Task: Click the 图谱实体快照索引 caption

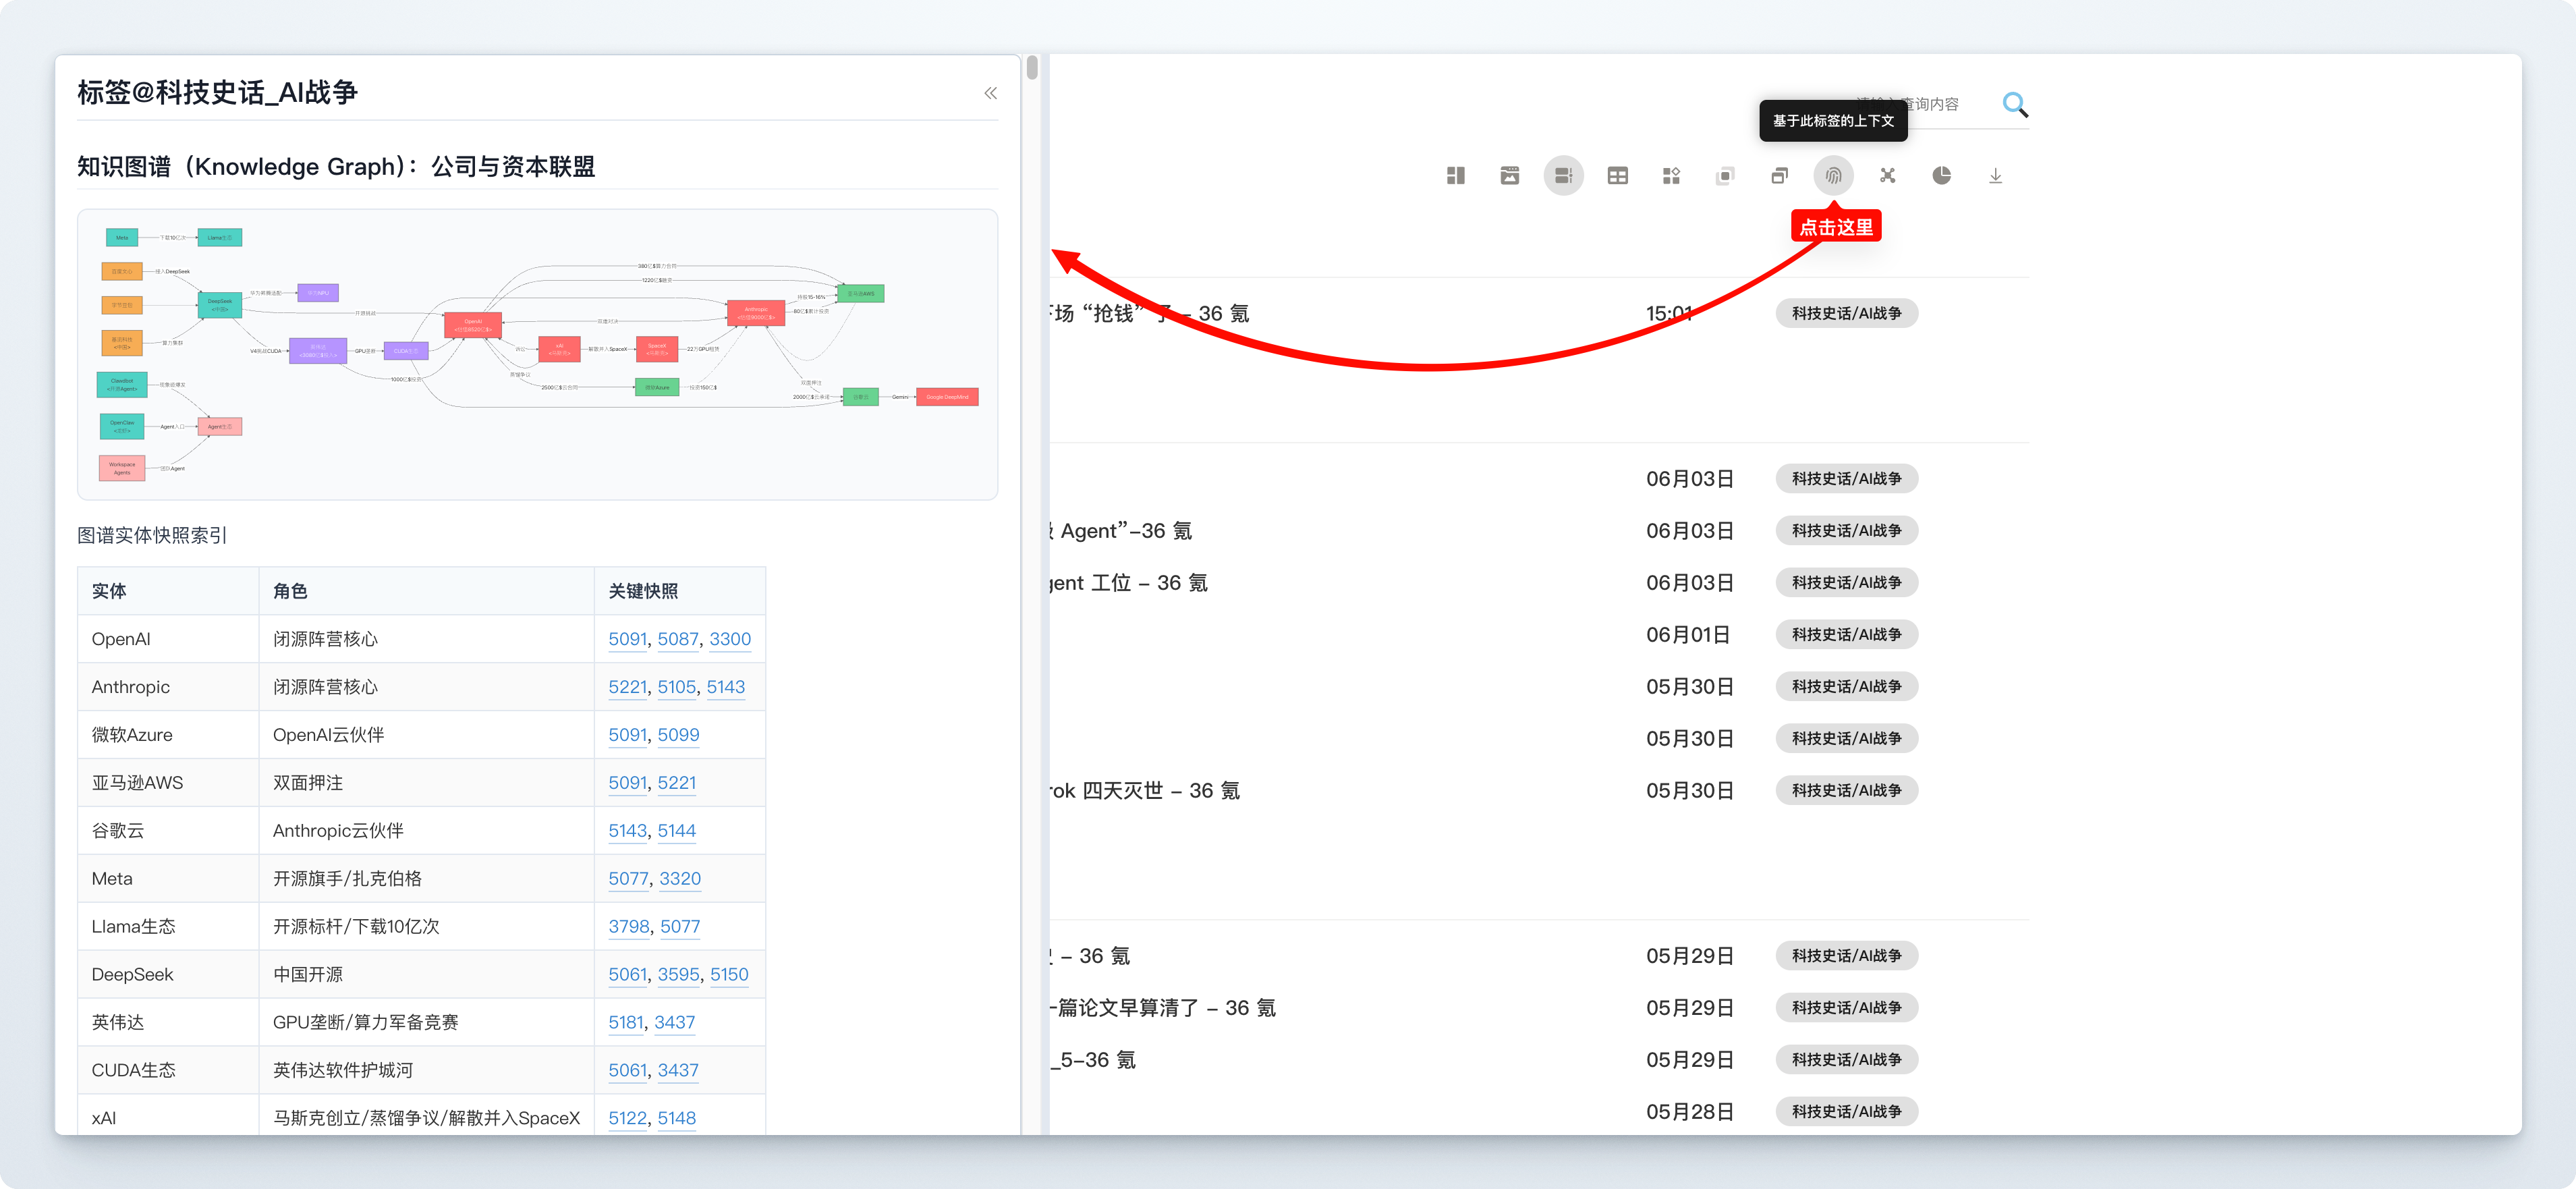Action: coord(152,535)
